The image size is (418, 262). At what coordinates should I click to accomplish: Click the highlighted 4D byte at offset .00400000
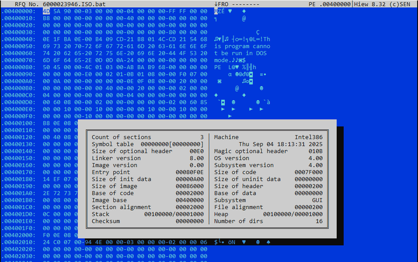click(46, 11)
